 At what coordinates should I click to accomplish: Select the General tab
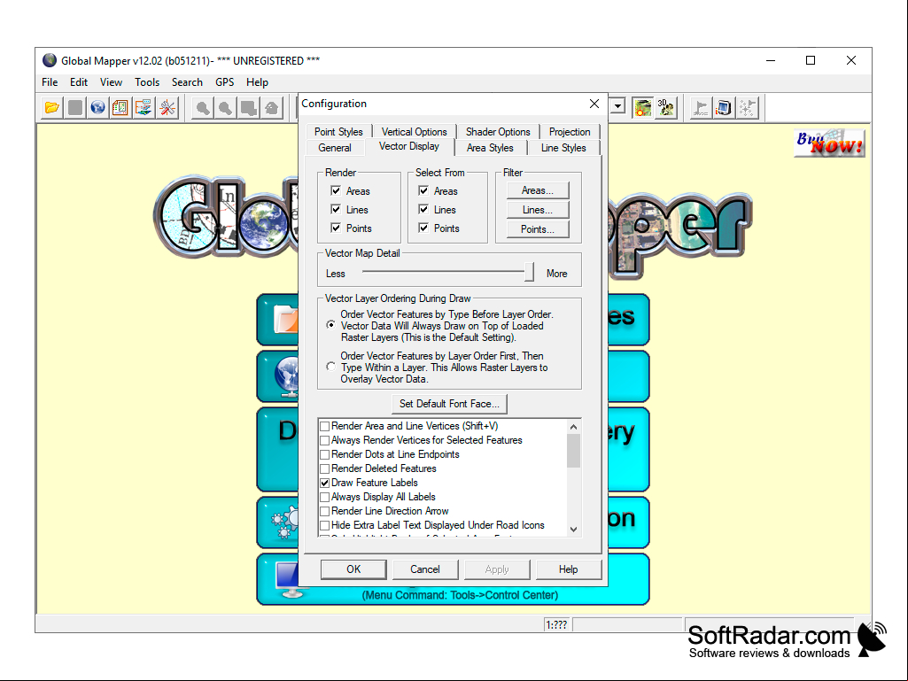coord(335,148)
